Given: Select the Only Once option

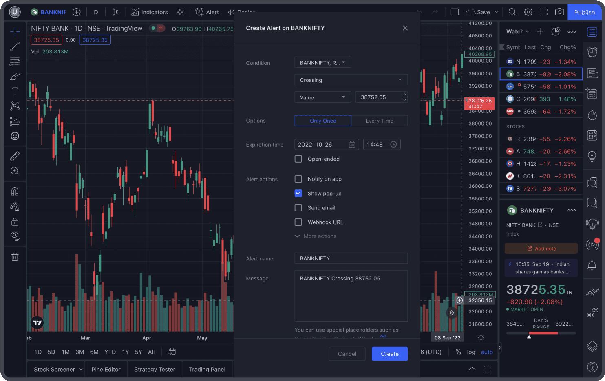Looking at the screenshot, I should pos(323,121).
